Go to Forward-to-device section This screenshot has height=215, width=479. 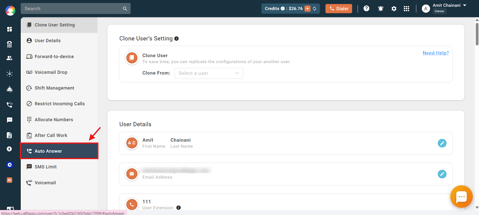coord(59,57)
